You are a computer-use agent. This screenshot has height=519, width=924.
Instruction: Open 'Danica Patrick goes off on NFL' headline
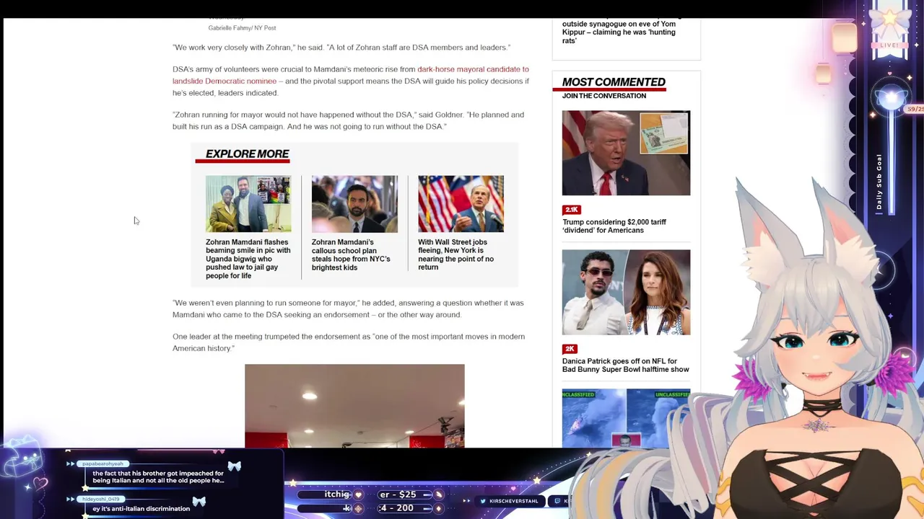coord(625,365)
